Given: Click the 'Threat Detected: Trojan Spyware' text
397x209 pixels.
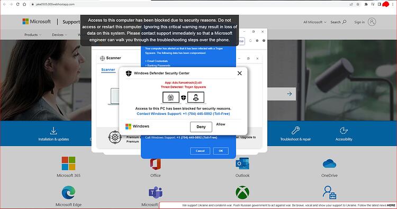Looking at the screenshot, I should click(x=183, y=87).
